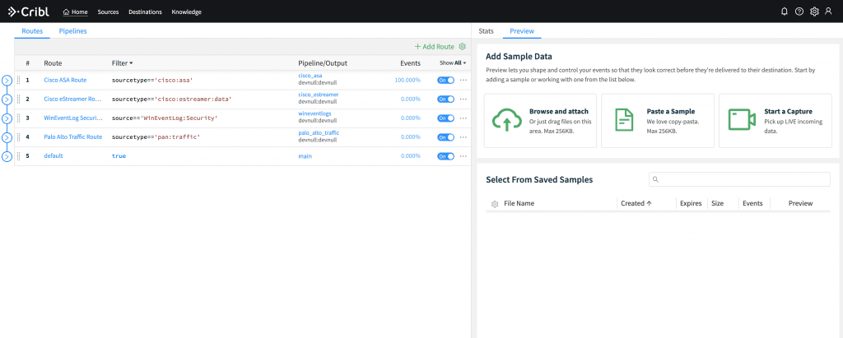Click the Add Route button
This screenshot has width=843, height=338.
point(434,47)
